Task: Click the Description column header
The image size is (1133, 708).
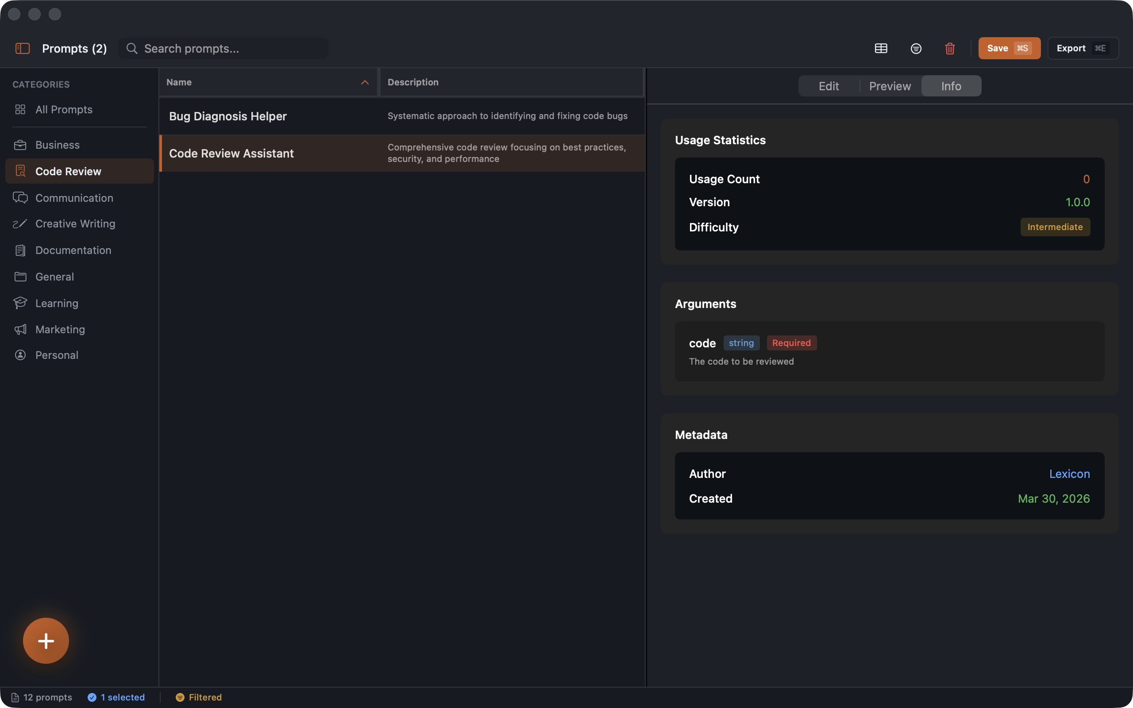Action: (x=511, y=82)
